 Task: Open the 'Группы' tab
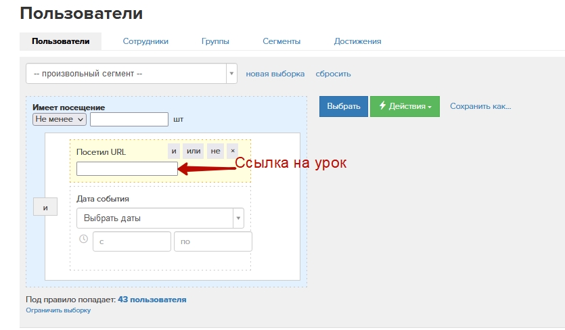(215, 41)
